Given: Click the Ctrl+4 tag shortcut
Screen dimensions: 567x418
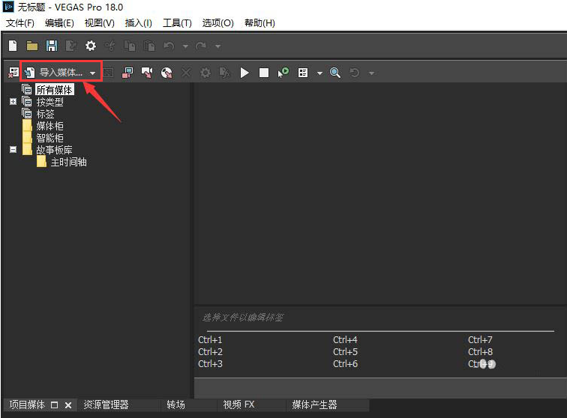Looking at the screenshot, I should pyautogui.click(x=345, y=340).
